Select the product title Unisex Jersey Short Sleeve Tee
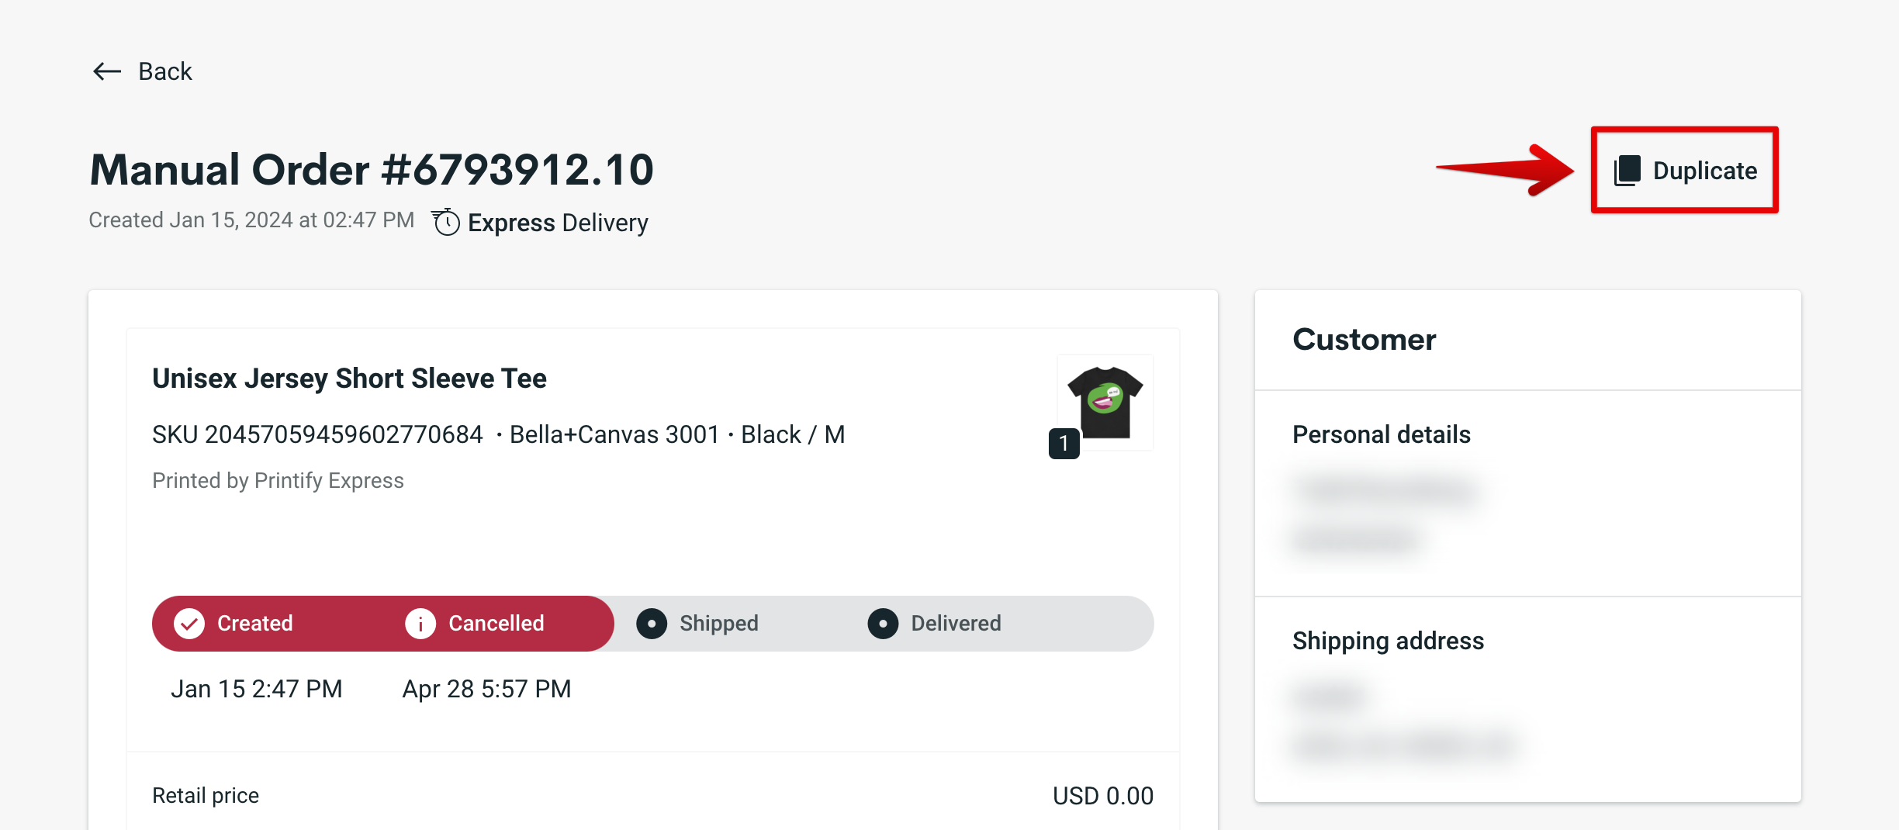Screen dimensions: 1899x830 (x=349, y=378)
